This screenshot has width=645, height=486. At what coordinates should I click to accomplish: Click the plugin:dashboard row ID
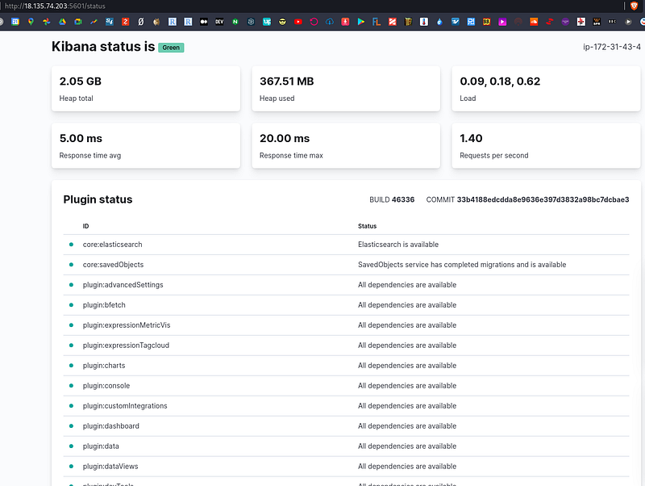pos(110,426)
